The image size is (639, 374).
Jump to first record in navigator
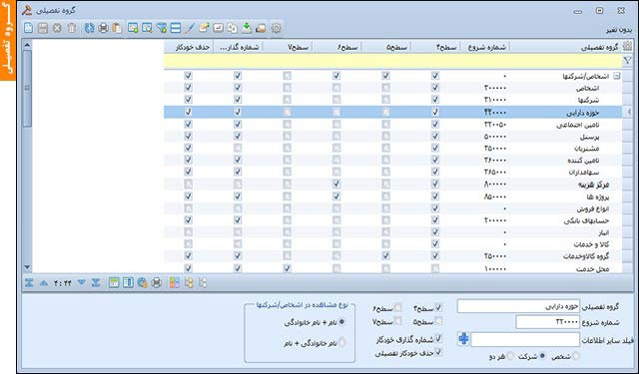29,283
